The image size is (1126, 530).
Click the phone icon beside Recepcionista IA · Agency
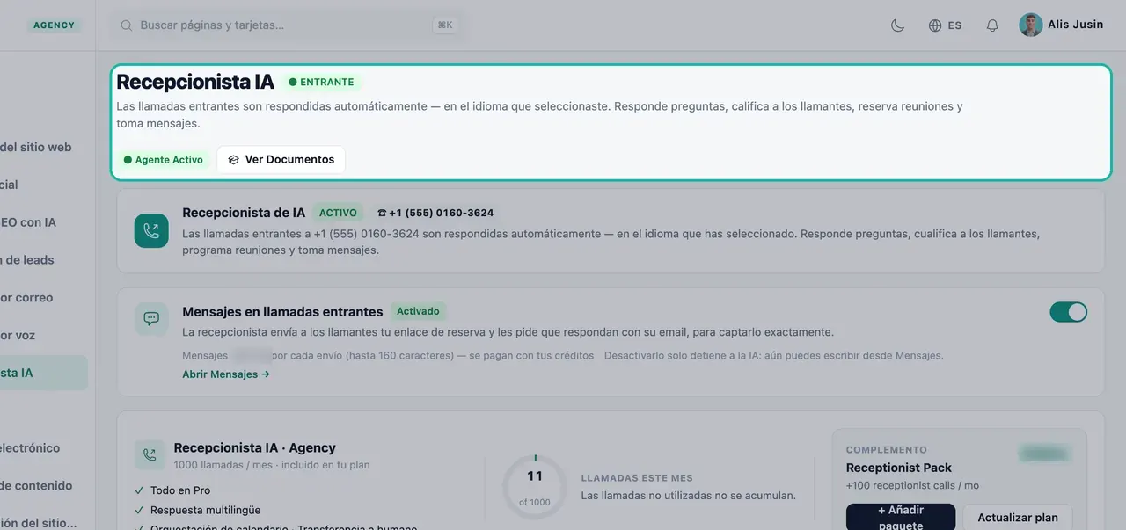[149, 455]
